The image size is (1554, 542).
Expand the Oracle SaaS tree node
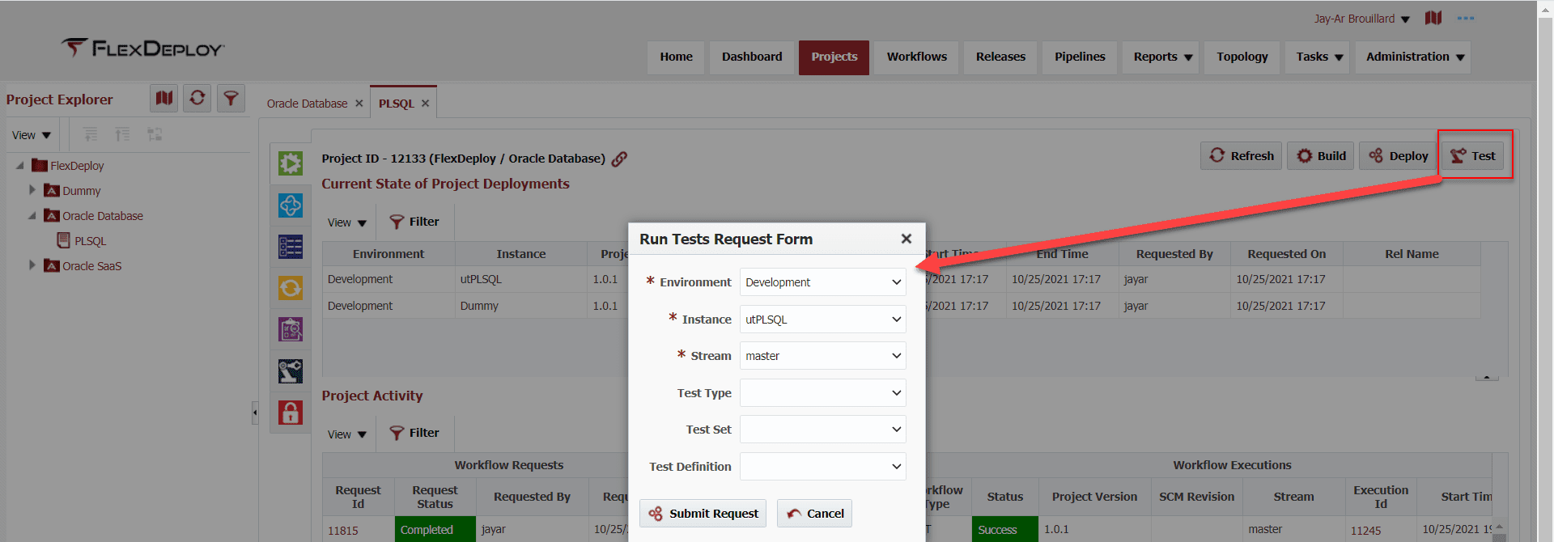(32, 265)
